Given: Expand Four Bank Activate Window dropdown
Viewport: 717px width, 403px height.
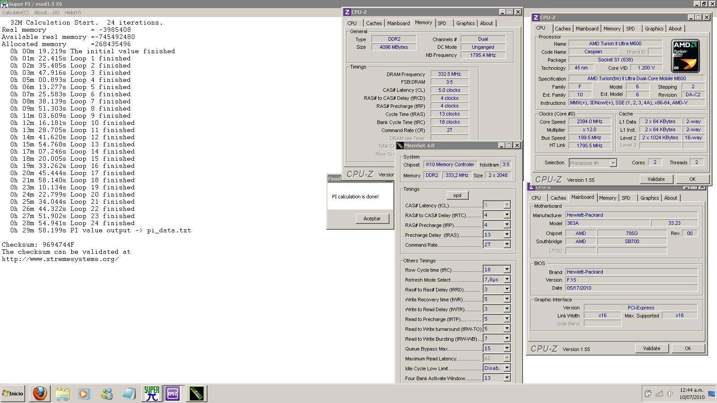Looking at the screenshot, I should [x=507, y=378].
